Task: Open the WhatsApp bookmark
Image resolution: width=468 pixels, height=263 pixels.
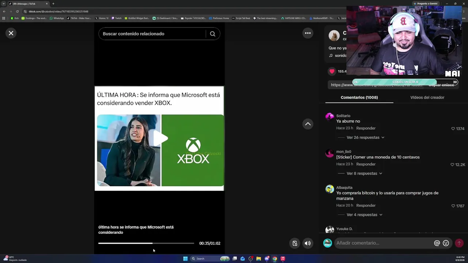Action: click(x=57, y=18)
